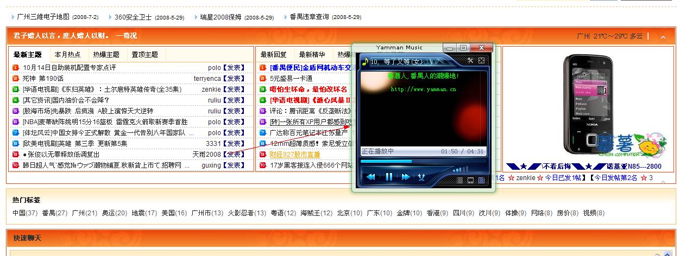The image size is (680, 256).
Task: Switch to 置顶主题 tab
Action: [x=145, y=55]
